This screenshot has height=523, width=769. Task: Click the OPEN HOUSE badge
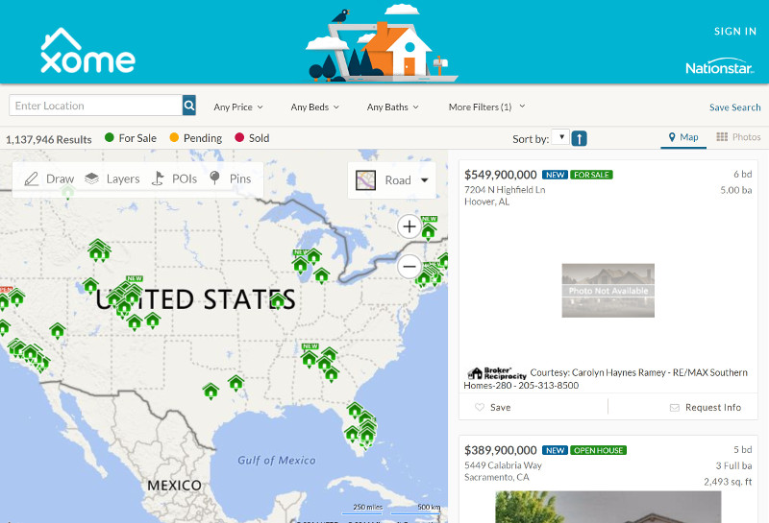coord(598,450)
